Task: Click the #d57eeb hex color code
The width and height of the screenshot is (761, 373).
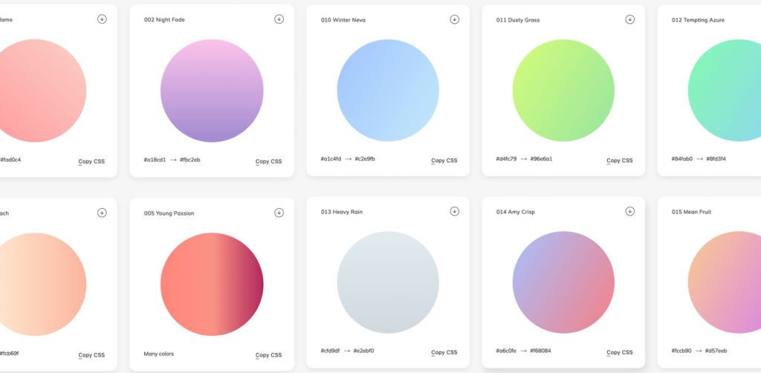Action: pos(716,351)
